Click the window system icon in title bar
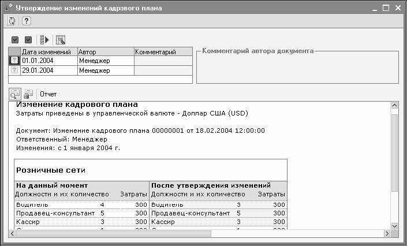The image size is (407, 246). pyautogui.click(x=9, y=8)
